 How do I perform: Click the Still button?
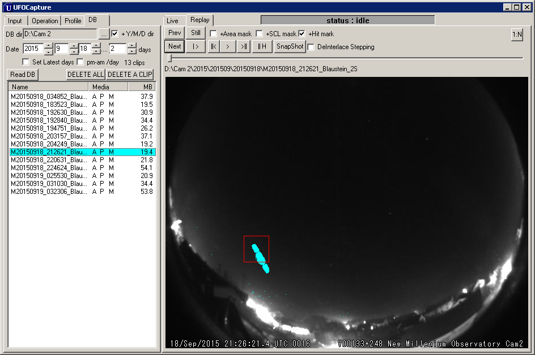[196, 33]
